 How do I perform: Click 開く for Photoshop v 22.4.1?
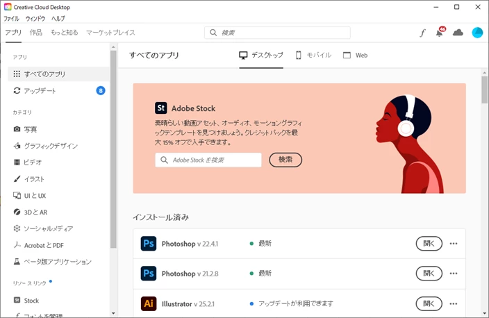[429, 244]
